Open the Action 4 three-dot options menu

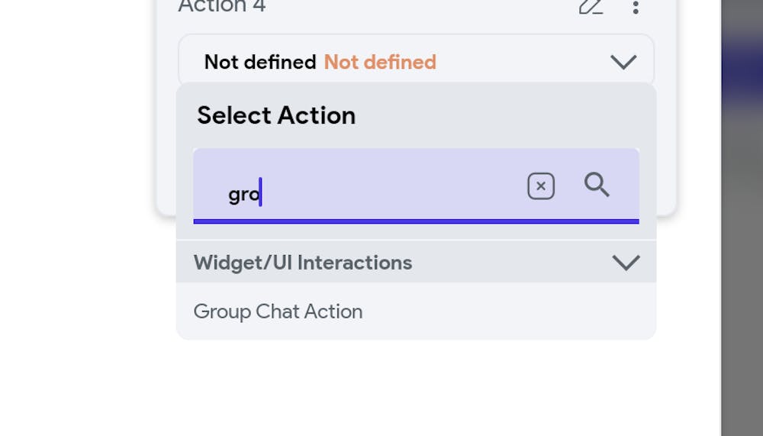coord(636,7)
